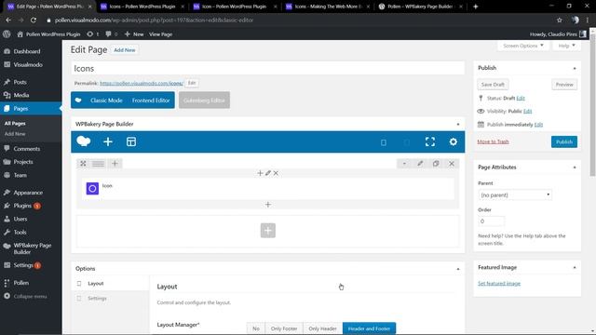Click the Classic Mode button

[x=106, y=100]
